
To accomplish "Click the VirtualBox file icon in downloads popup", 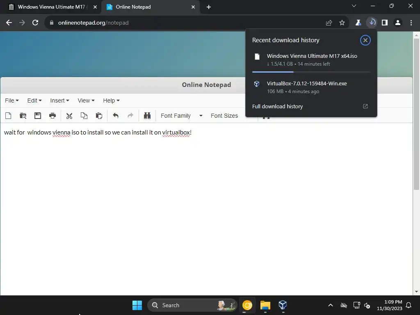I will coord(257,84).
